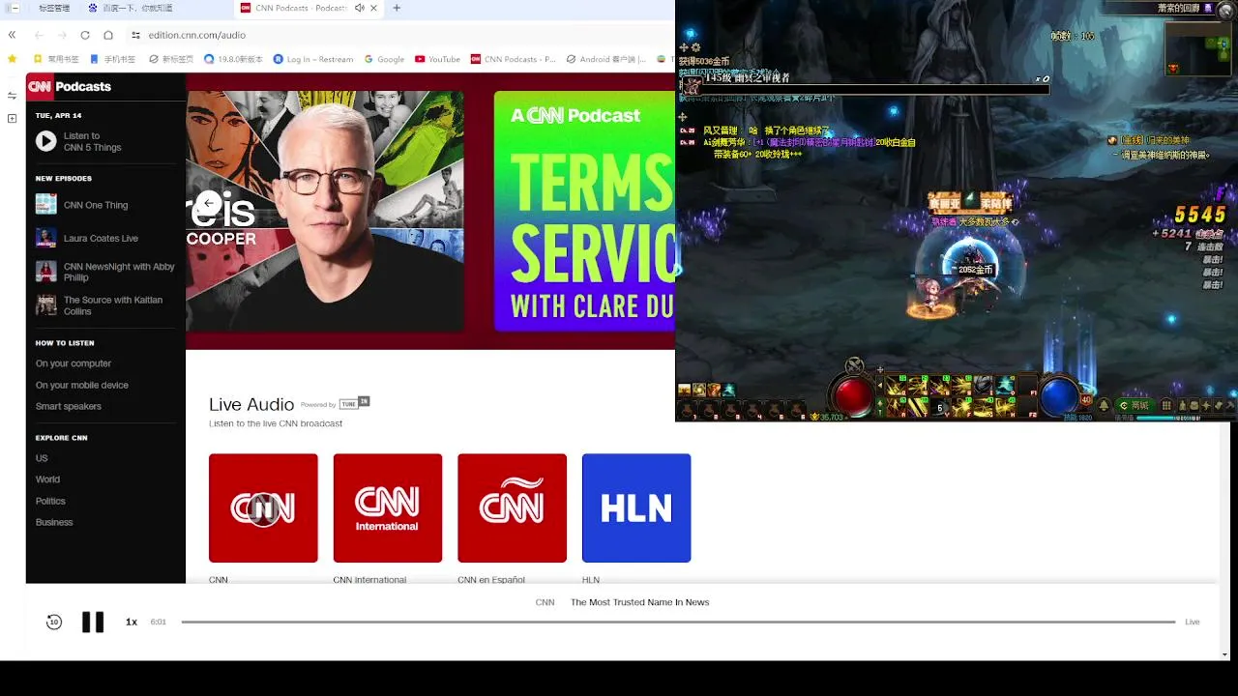Jump to Live in the audio player
Screen dimensions: 1238x696
[1193, 623]
